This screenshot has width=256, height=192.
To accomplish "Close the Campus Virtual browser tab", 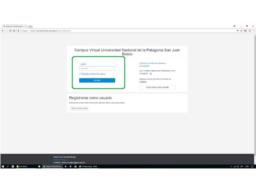I will pyautogui.click(x=26, y=26).
